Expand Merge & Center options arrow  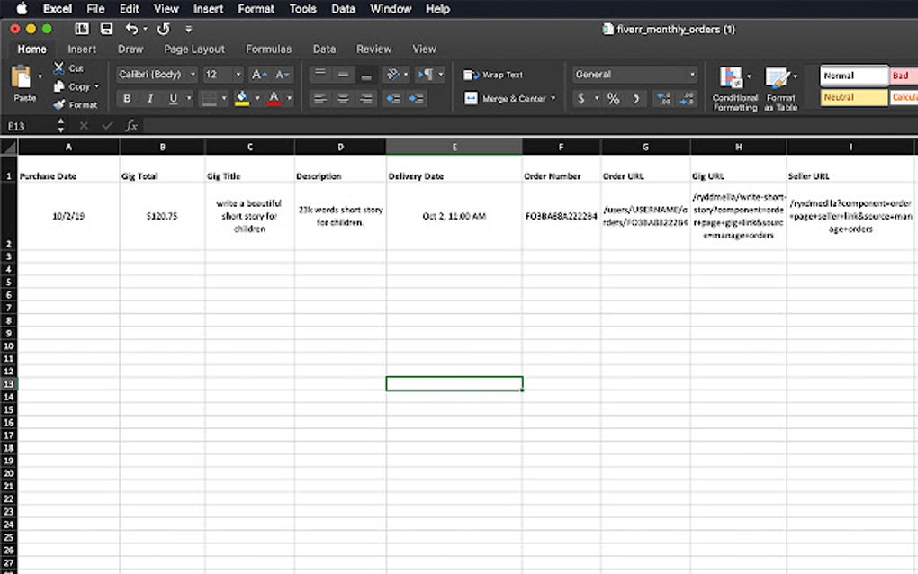(553, 98)
